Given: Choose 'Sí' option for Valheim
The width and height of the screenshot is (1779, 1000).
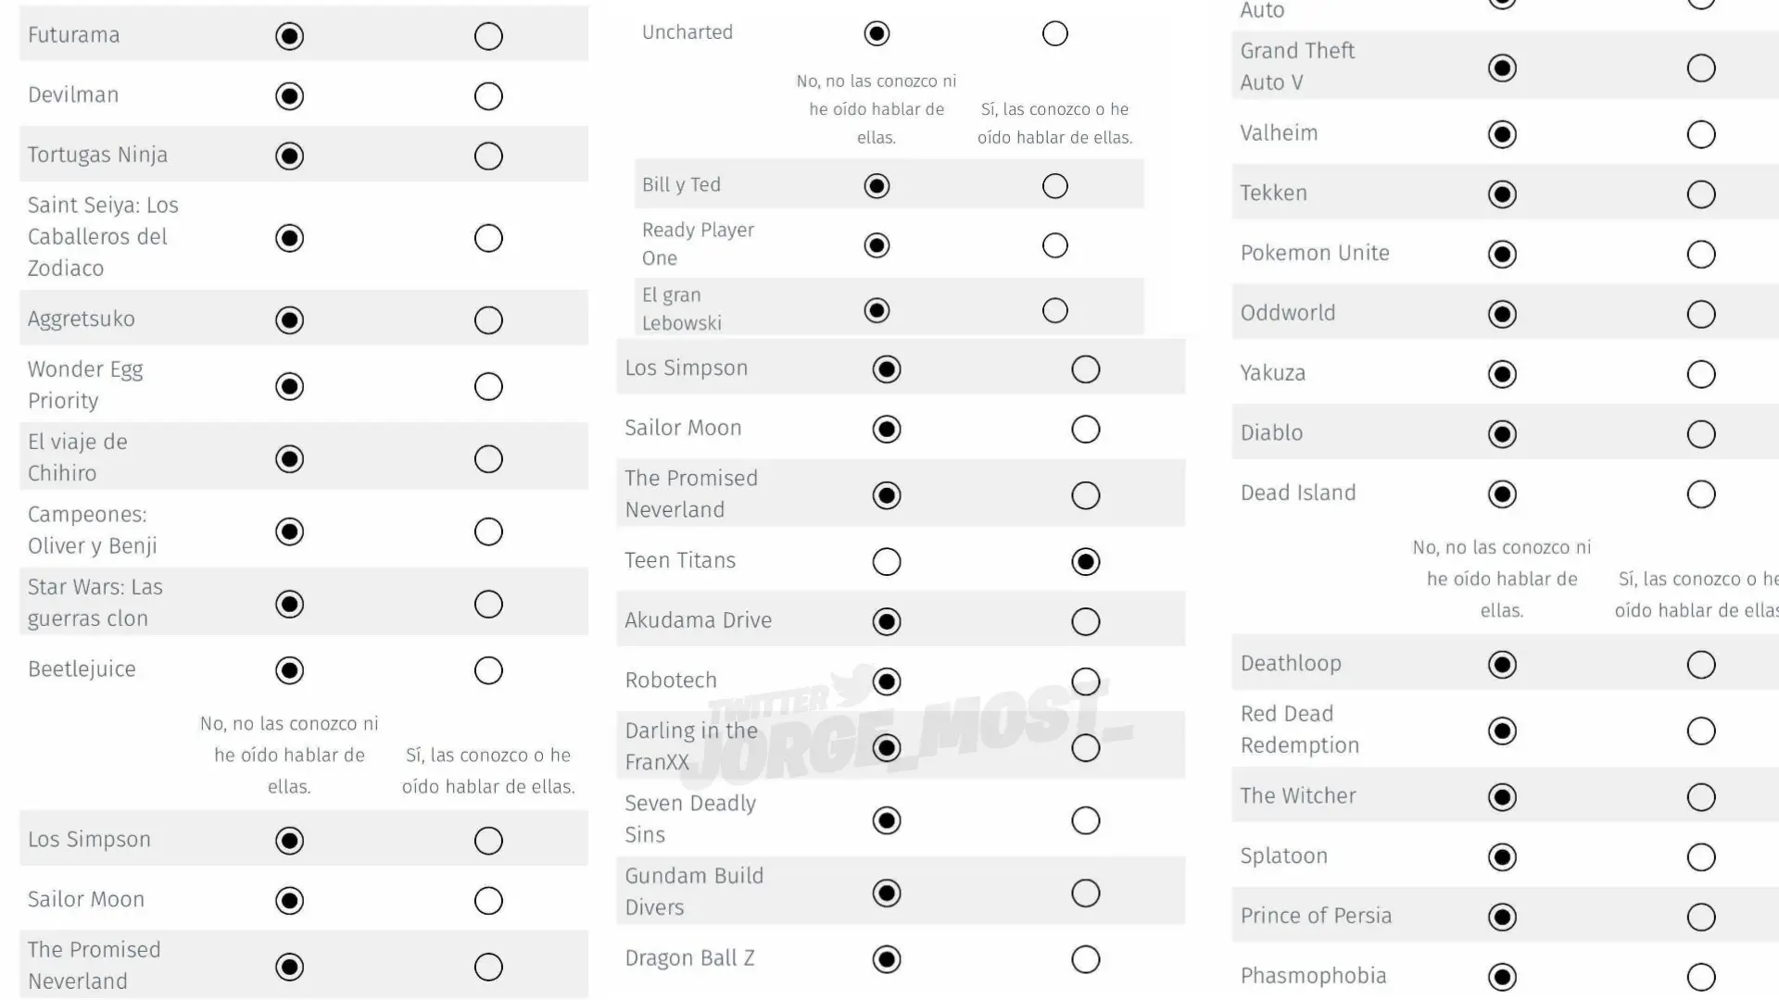Looking at the screenshot, I should point(1701,135).
